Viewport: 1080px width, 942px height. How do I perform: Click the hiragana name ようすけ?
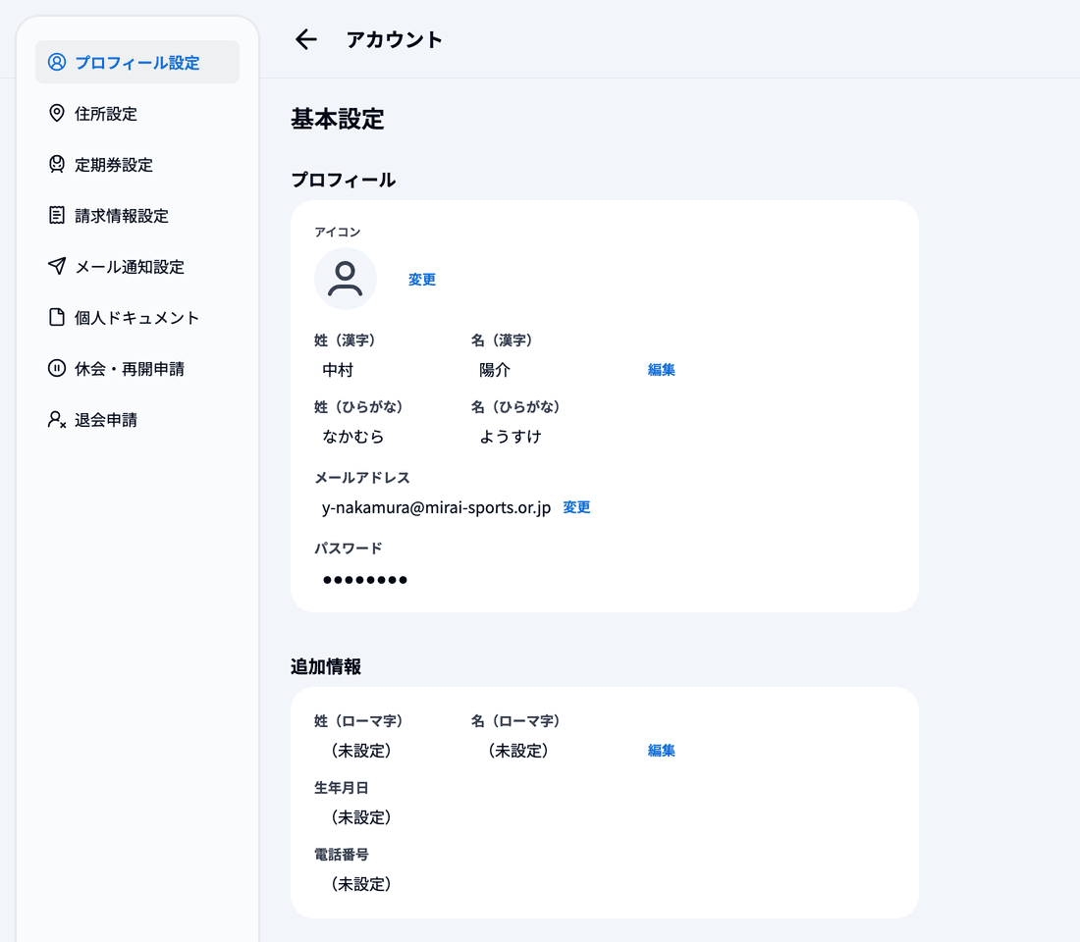click(510, 436)
